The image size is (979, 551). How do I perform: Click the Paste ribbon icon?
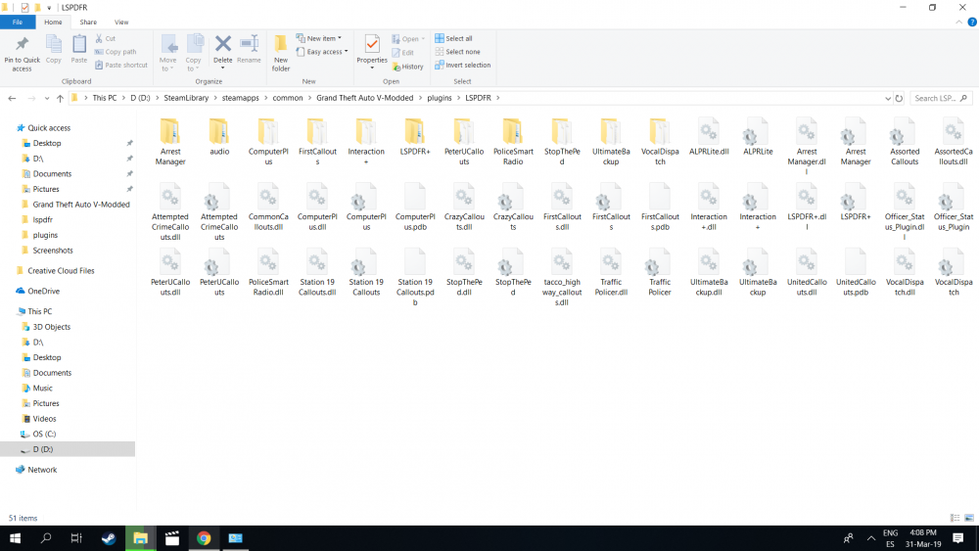(x=78, y=49)
